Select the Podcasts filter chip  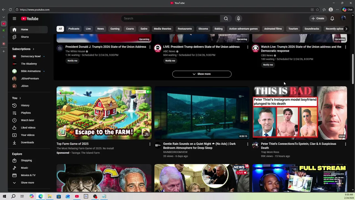coord(74,29)
